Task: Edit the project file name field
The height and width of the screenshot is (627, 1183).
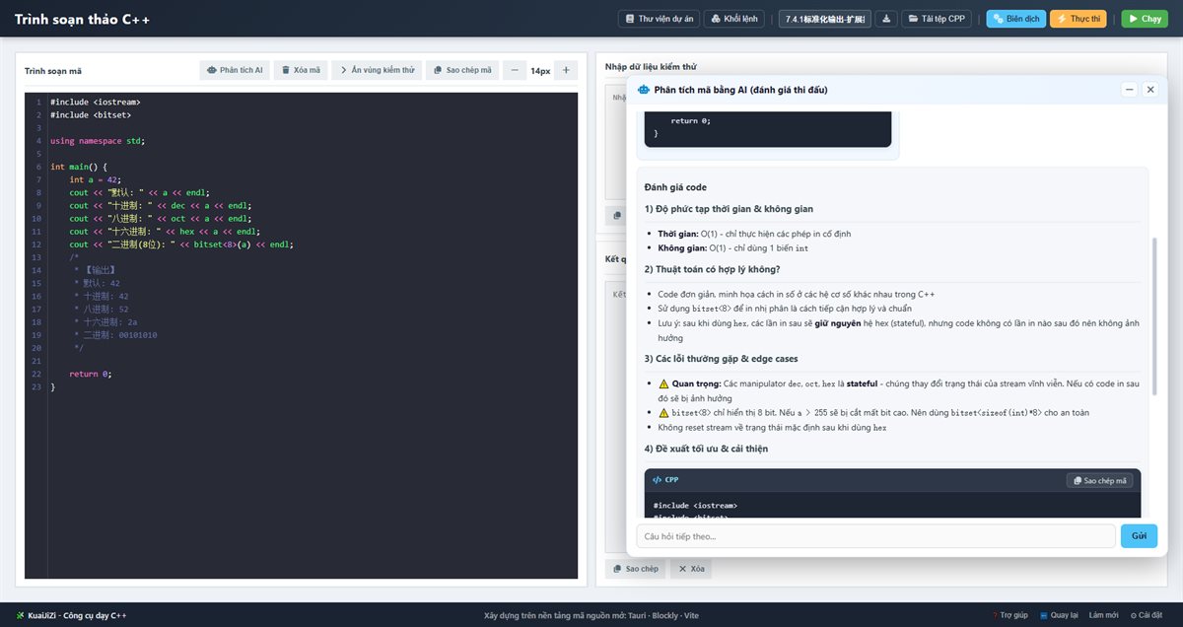Action: click(824, 19)
